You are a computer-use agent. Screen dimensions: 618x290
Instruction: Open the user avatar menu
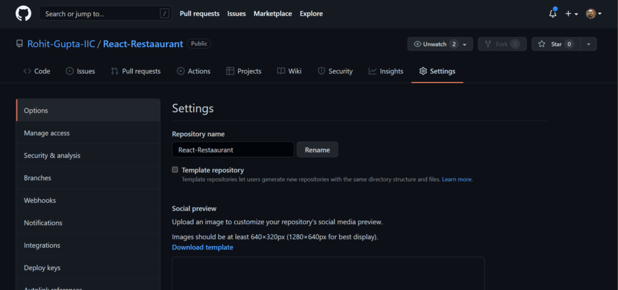click(594, 14)
